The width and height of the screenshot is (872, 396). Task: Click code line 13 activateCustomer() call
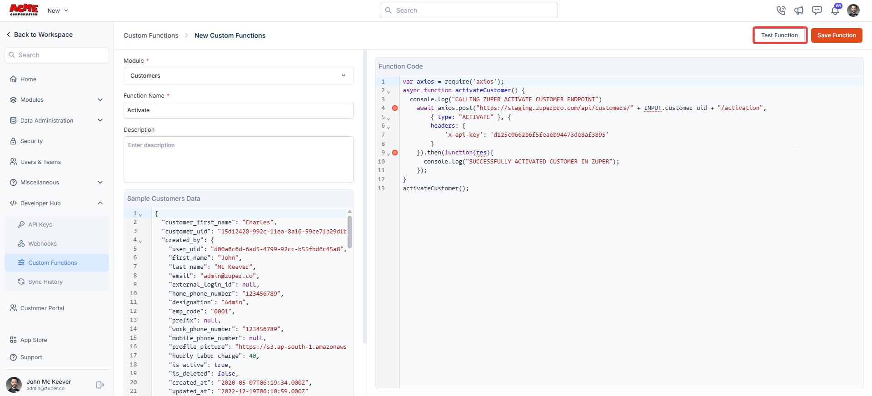point(436,188)
